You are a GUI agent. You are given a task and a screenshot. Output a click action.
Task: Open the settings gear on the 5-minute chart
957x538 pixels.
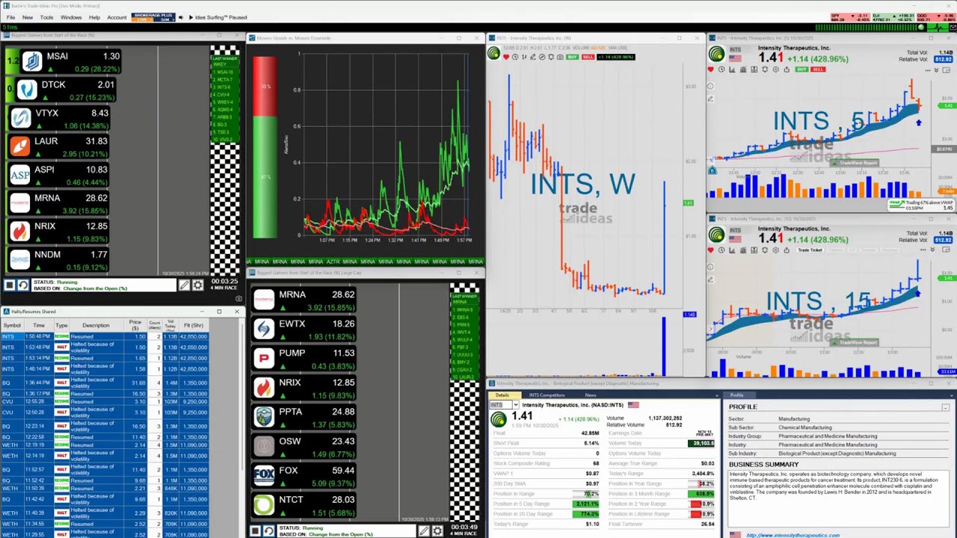[x=775, y=69]
